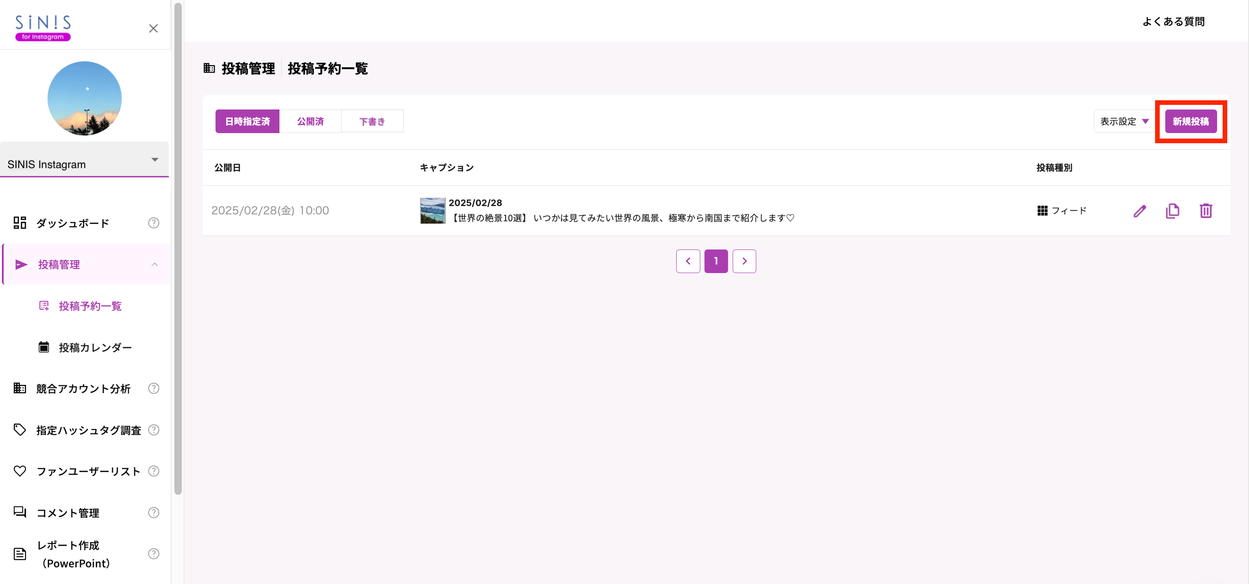Image resolution: width=1249 pixels, height=584 pixels.
Task: Open コメント管理 via its speech bubble icon
Action: [19, 512]
